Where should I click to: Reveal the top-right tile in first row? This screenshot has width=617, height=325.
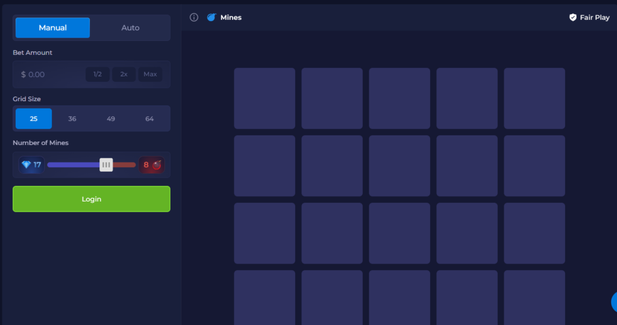tap(534, 98)
